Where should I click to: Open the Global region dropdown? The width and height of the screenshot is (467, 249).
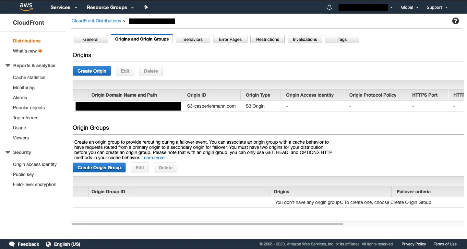point(409,7)
